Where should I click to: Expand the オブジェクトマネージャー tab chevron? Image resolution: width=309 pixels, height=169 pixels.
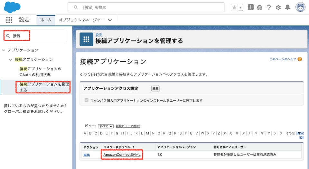(x=110, y=20)
